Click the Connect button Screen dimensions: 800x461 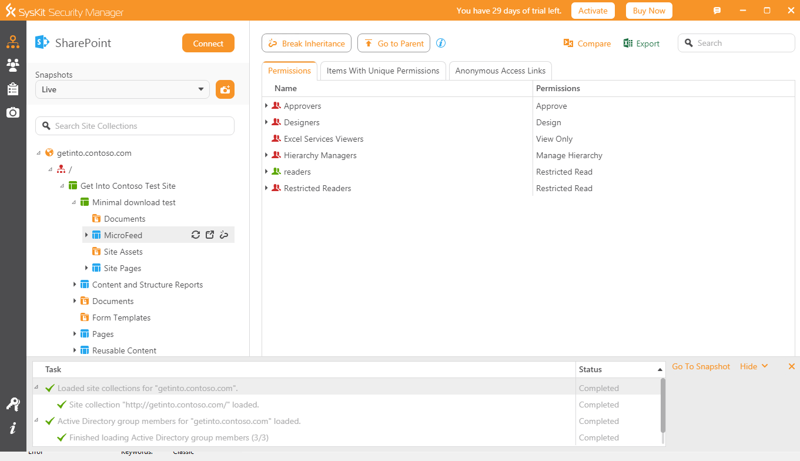pos(208,44)
